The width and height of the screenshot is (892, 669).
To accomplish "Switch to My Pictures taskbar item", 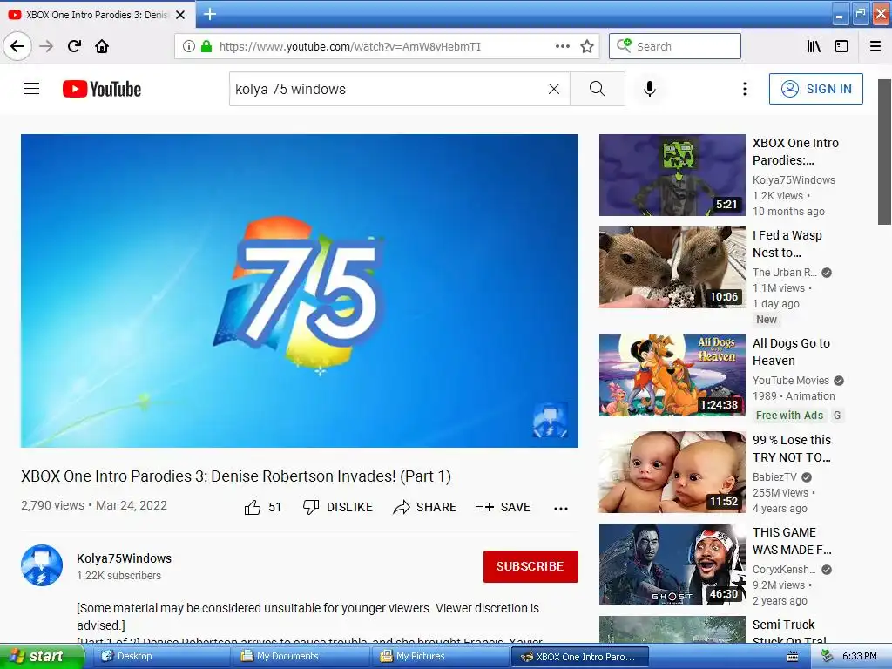I will 441,656.
